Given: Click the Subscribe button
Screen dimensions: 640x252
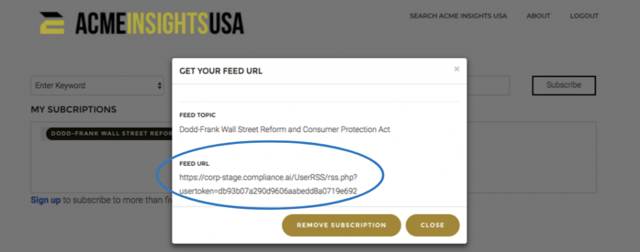Looking at the screenshot, I should 564,85.
